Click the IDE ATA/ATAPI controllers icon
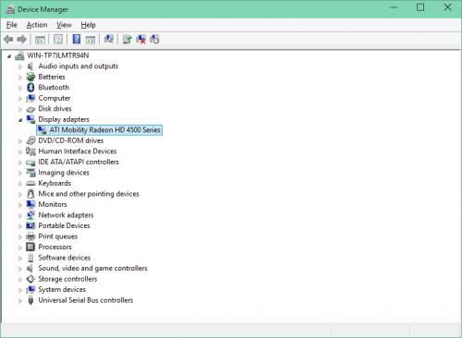The image size is (462, 338). pyautogui.click(x=30, y=163)
